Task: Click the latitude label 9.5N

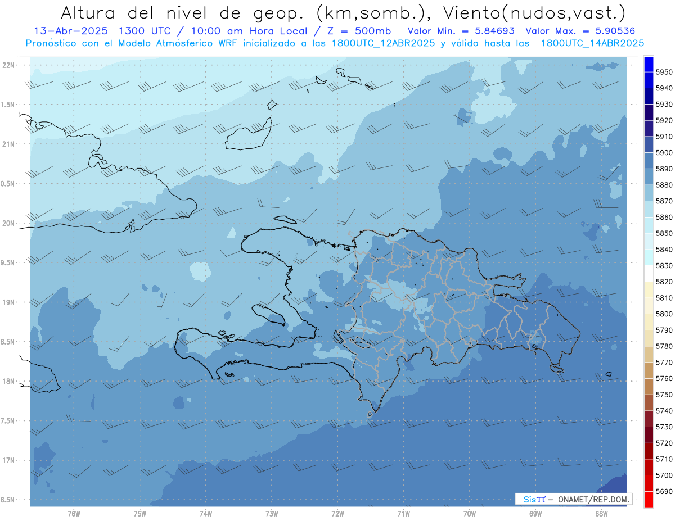Action: pos(8,262)
